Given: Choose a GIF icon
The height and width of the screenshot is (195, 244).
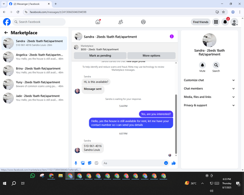Looking at the screenshot, I should coord(97,163).
